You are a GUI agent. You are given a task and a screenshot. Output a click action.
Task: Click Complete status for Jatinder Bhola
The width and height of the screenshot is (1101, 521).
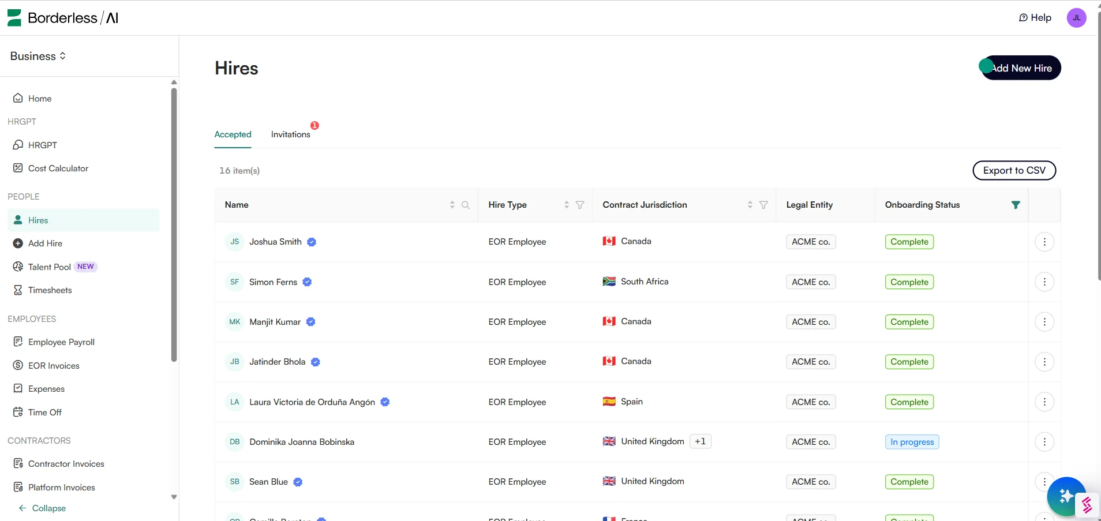pos(909,362)
